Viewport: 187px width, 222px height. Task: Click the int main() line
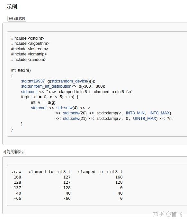click(x=21, y=70)
